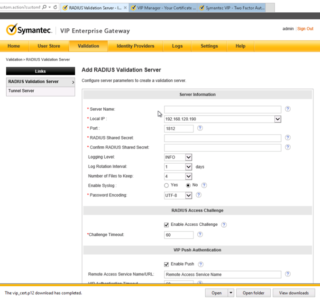This screenshot has height=300, width=320.
Task: Open the Password Encoding dropdown
Action: point(189,195)
